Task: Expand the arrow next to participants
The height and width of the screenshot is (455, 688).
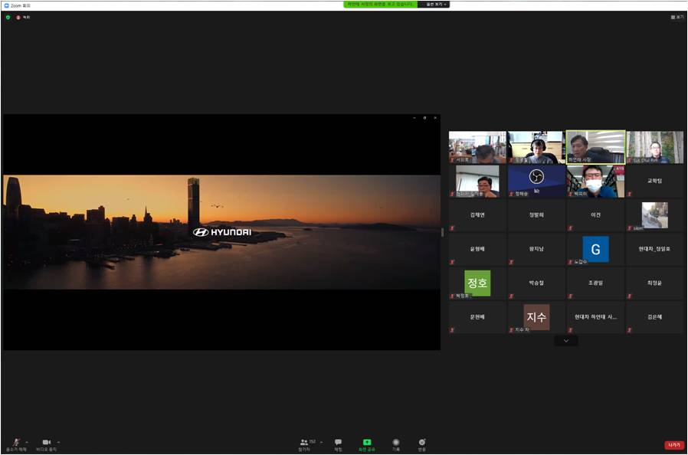Action: tap(321, 442)
